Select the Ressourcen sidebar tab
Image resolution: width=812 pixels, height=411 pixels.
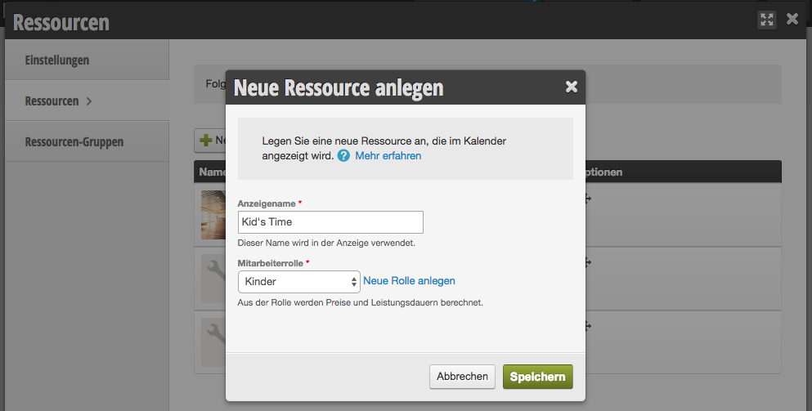coord(87,101)
